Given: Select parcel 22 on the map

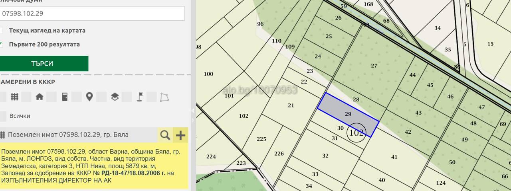Looking at the screenshot, I should click(304, 82).
